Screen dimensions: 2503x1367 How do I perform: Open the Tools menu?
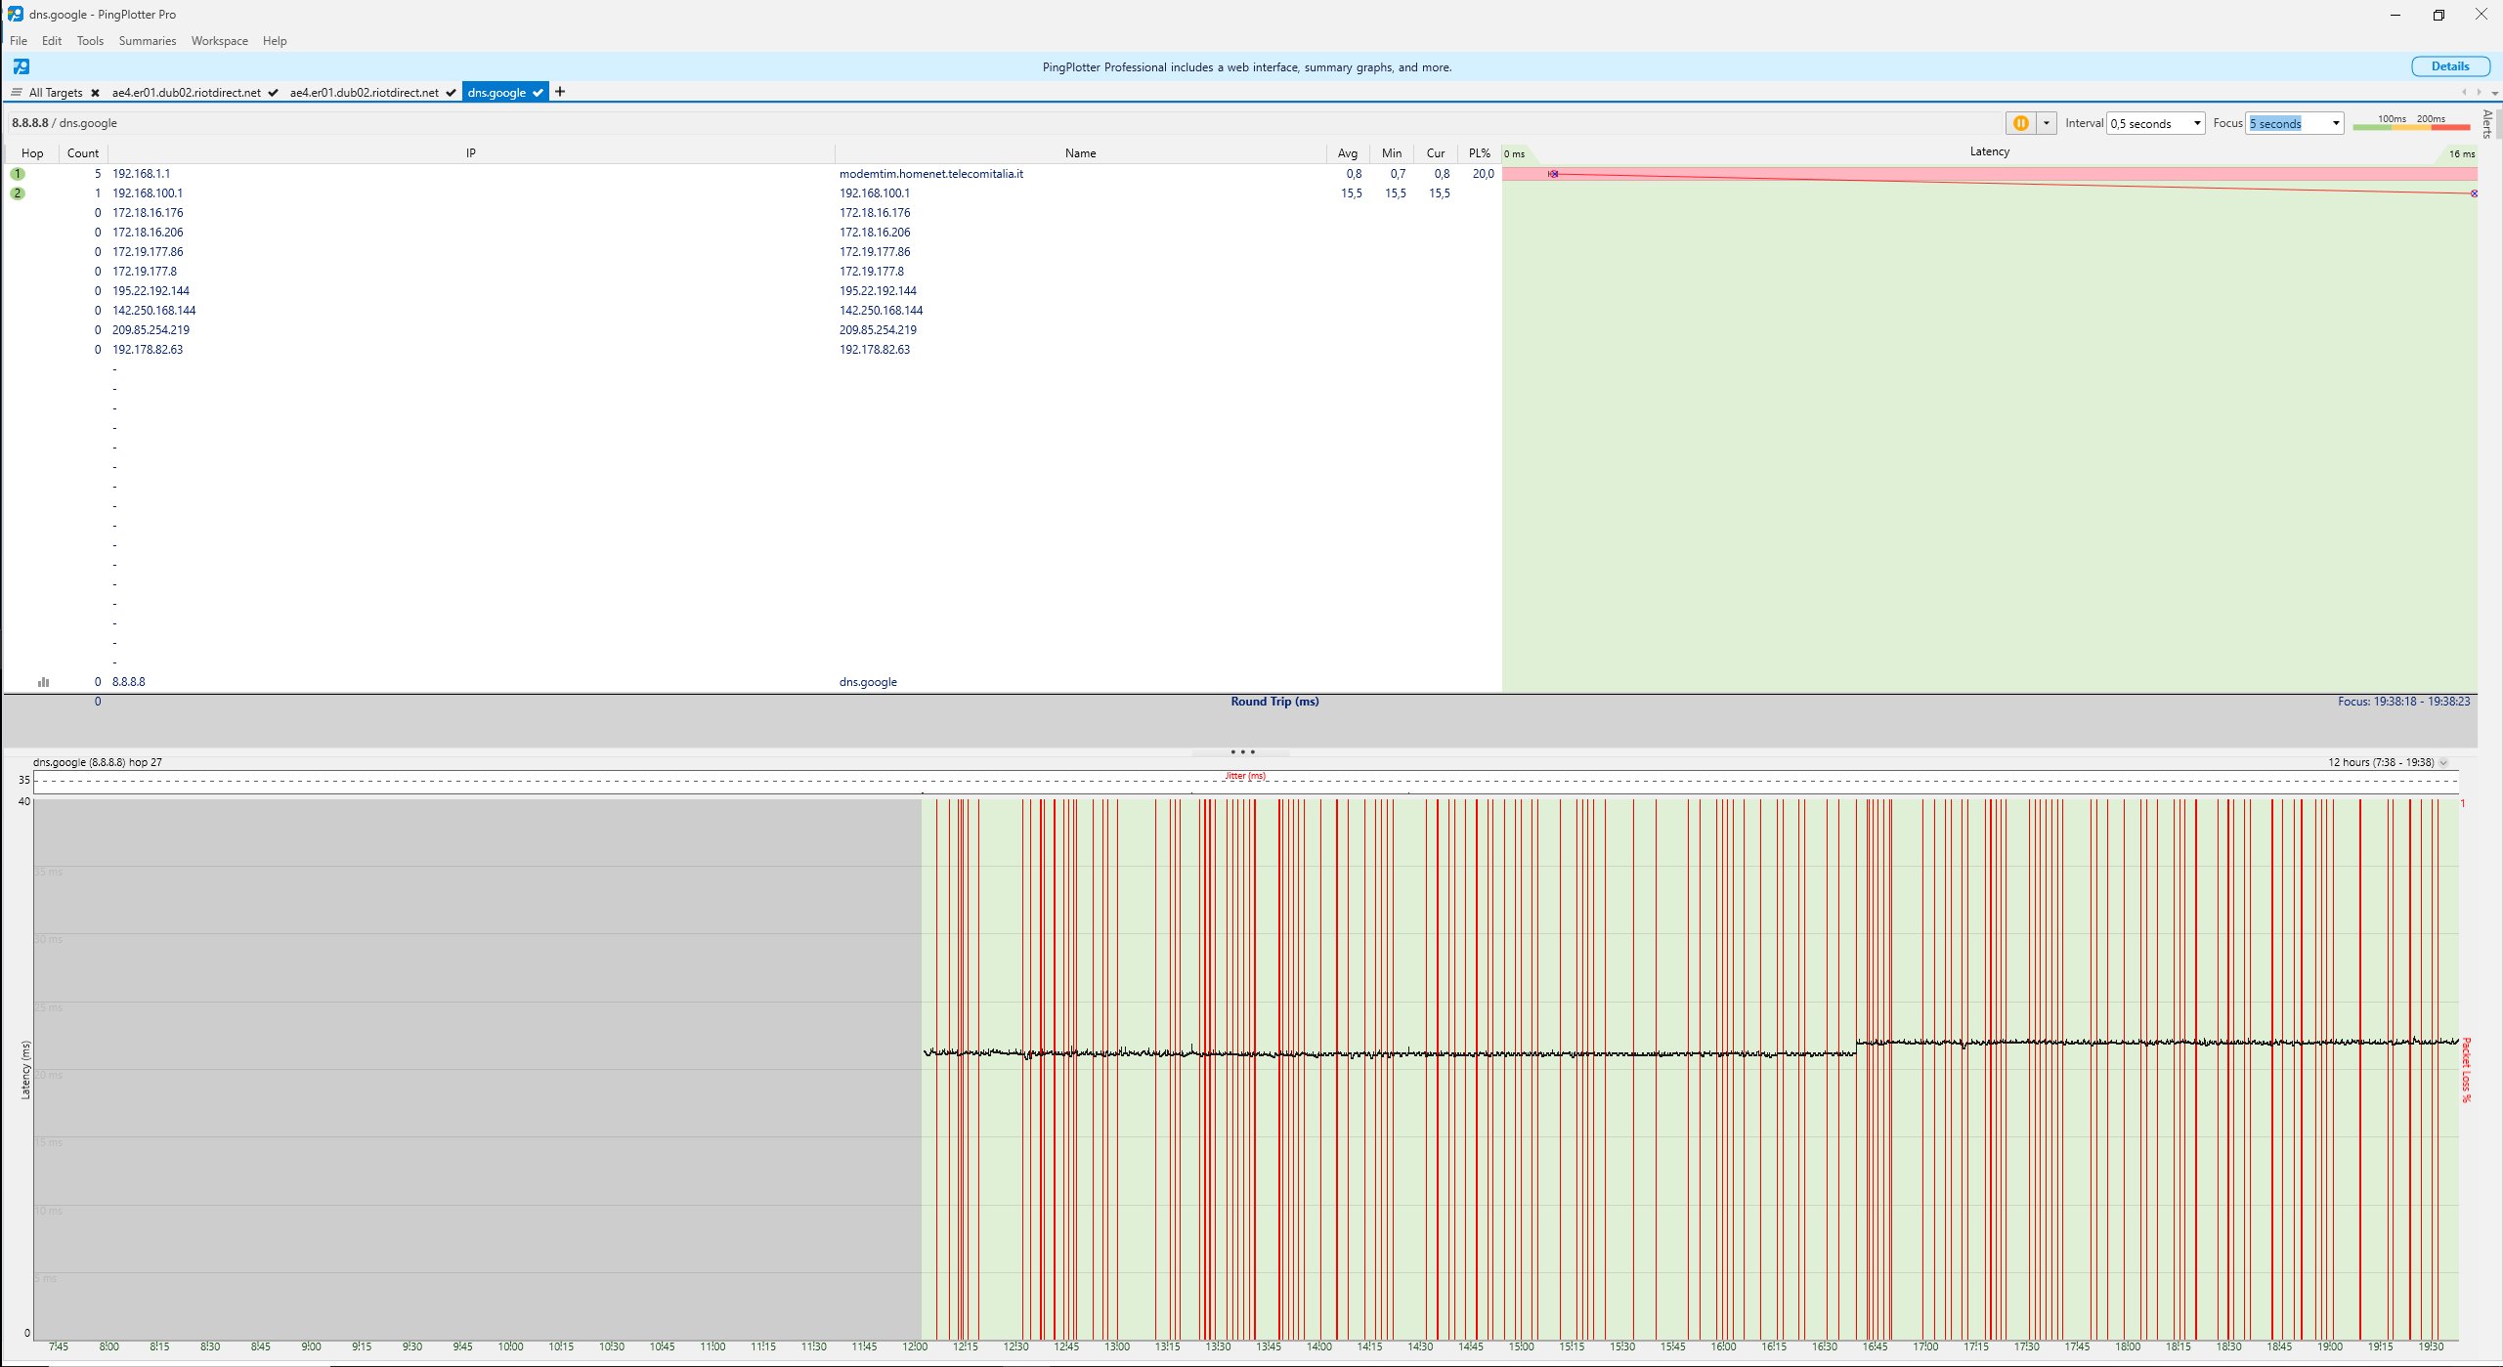click(x=90, y=41)
